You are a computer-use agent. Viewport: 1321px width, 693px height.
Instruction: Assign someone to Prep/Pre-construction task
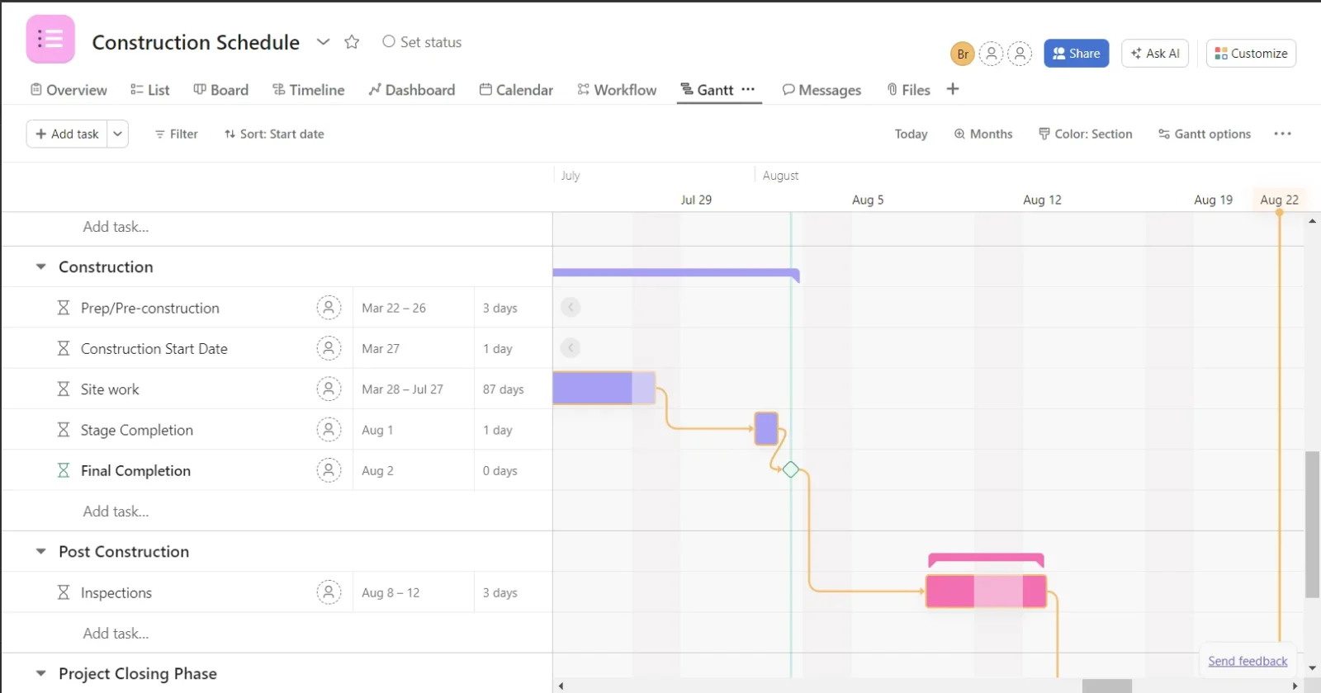pyautogui.click(x=329, y=308)
